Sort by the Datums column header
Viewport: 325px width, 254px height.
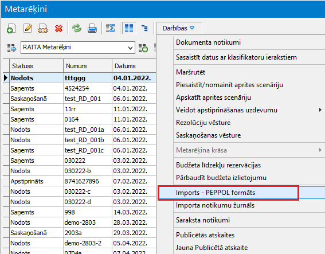[134, 66]
